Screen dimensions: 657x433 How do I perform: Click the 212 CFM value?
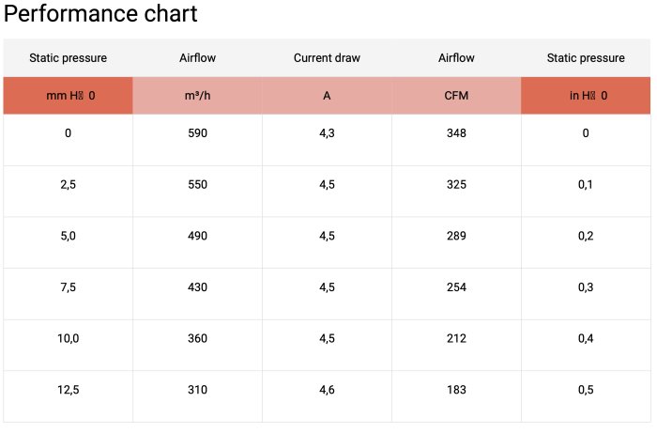[456, 338]
